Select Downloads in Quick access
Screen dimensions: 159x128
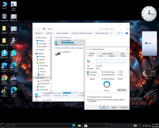point(43,44)
